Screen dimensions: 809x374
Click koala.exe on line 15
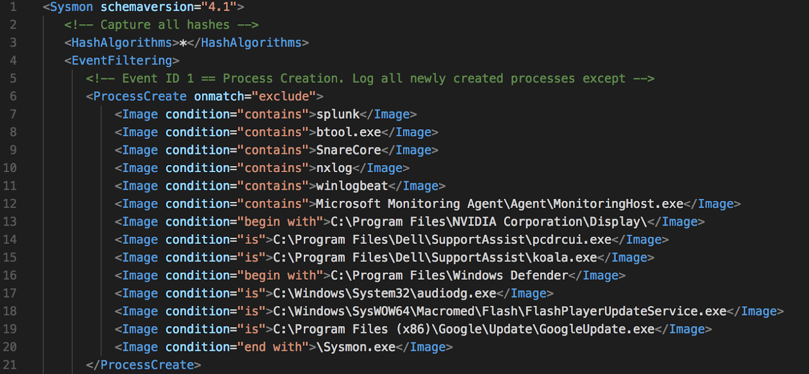[x=565, y=258]
